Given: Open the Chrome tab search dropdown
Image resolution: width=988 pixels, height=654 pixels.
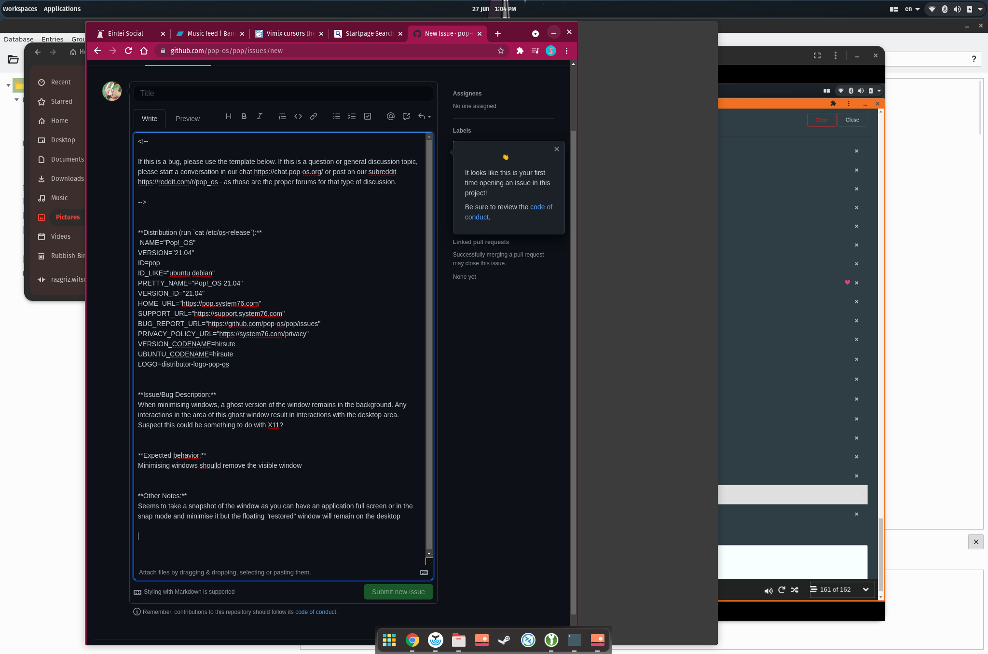Looking at the screenshot, I should (x=535, y=33).
